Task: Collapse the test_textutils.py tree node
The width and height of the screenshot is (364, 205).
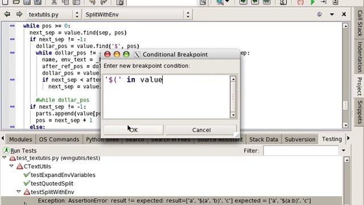Action: point(4,158)
